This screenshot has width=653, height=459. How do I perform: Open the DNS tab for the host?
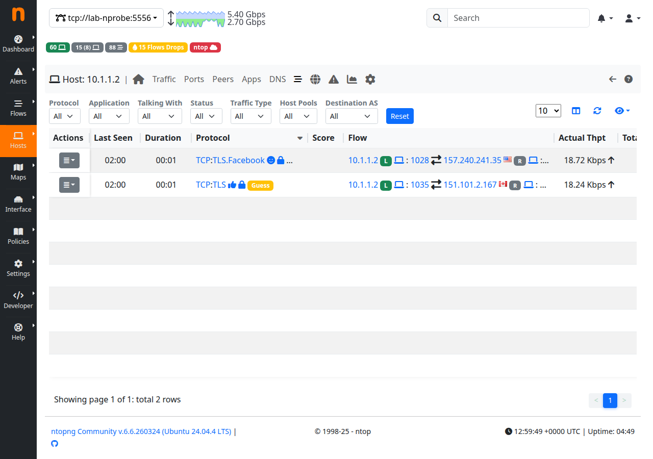277,79
